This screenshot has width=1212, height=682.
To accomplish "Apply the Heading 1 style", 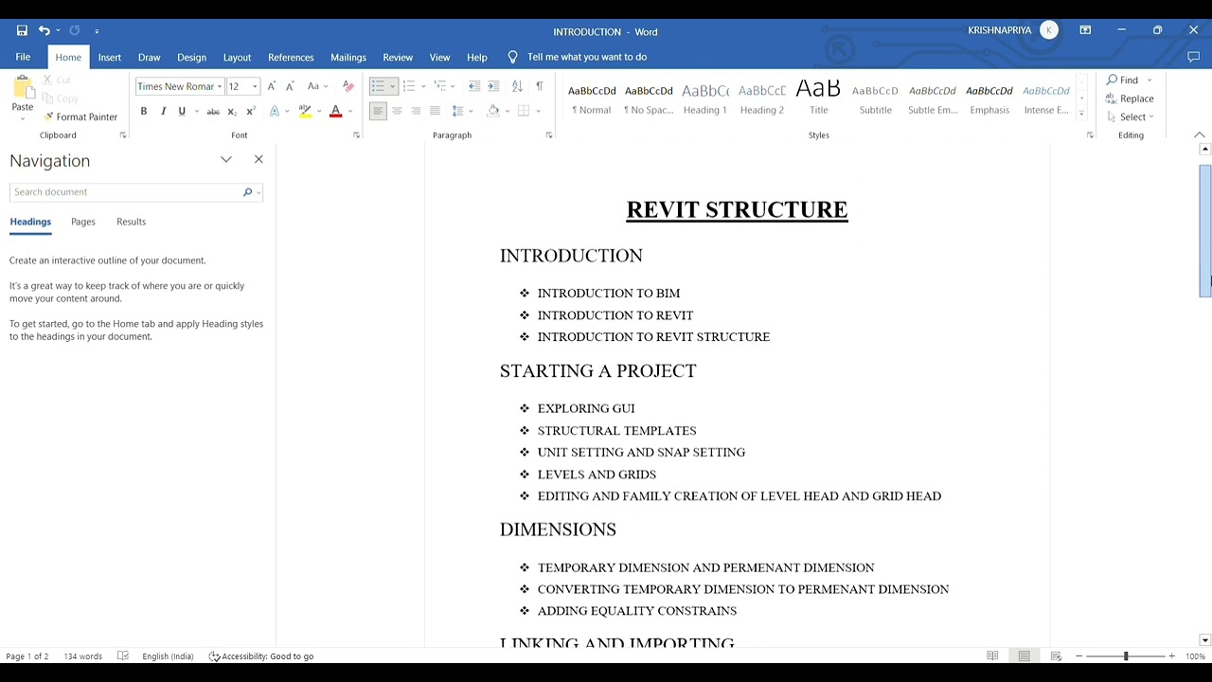I will (x=705, y=99).
